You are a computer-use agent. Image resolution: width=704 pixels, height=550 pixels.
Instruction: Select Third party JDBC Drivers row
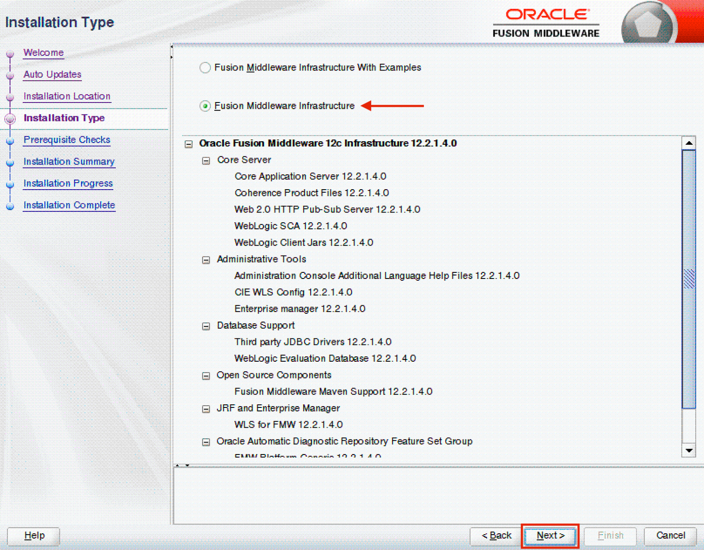[313, 342]
